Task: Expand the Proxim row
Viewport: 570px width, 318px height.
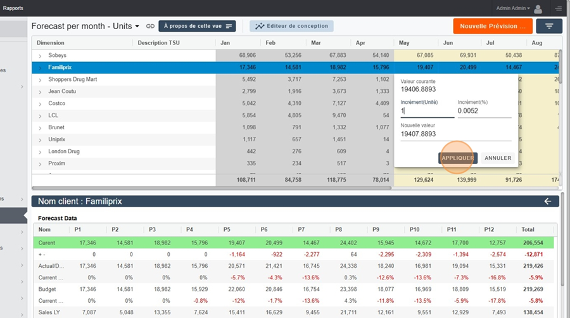Action: click(x=40, y=164)
